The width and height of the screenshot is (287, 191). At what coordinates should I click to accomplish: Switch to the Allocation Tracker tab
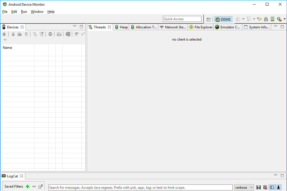144,27
